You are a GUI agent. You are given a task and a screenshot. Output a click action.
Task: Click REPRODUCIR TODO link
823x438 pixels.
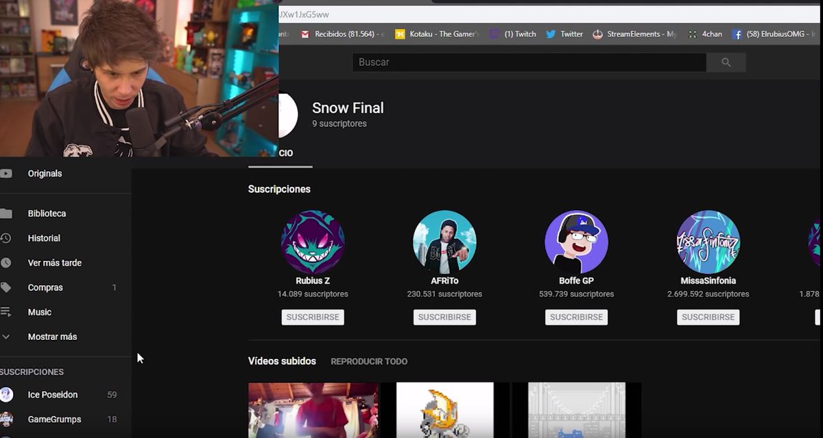(x=369, y=362)
